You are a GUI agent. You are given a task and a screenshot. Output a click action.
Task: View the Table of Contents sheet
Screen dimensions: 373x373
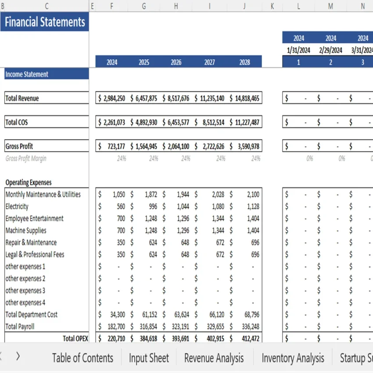(82, 358)
